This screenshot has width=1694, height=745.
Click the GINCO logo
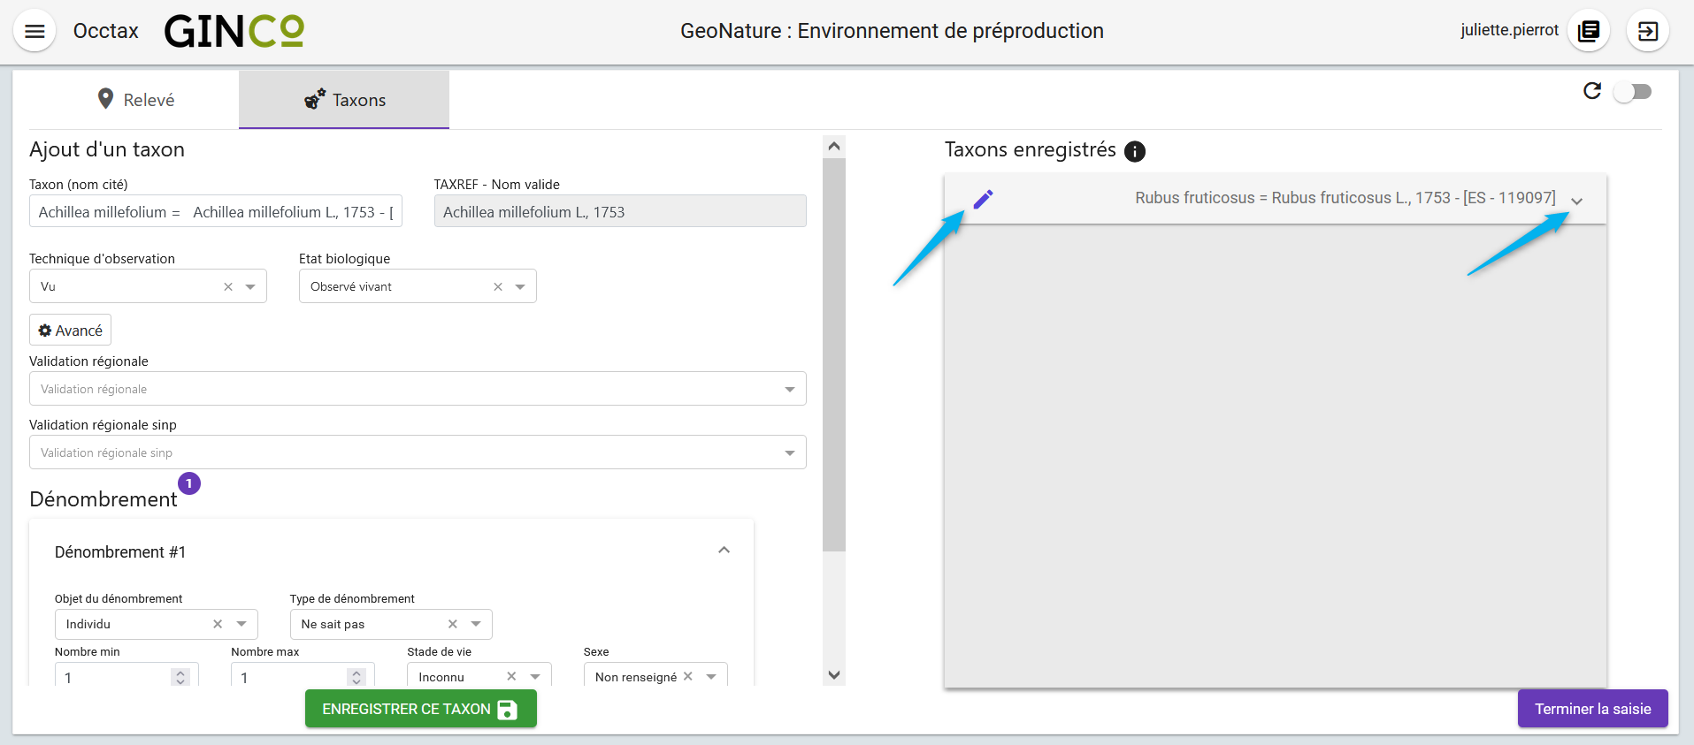pos(234,31)
